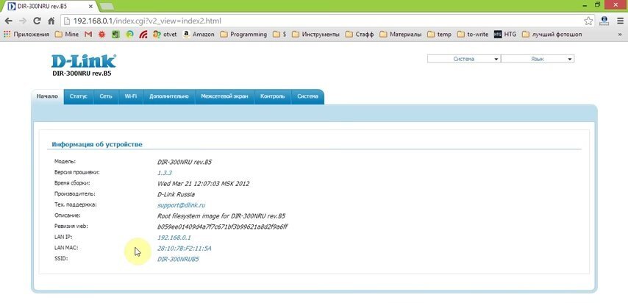Open the Стафф bookmarks folder
628x303 pixels.
360,35
